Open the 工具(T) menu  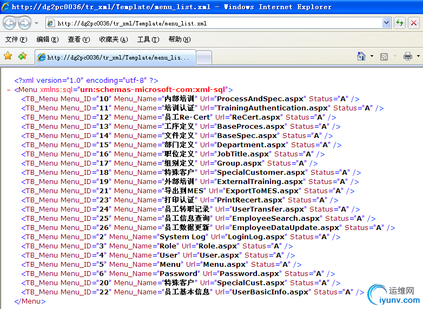click(148, 40)
